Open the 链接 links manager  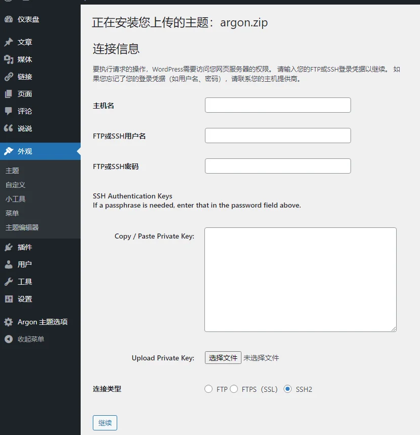[x=25, y=77]
